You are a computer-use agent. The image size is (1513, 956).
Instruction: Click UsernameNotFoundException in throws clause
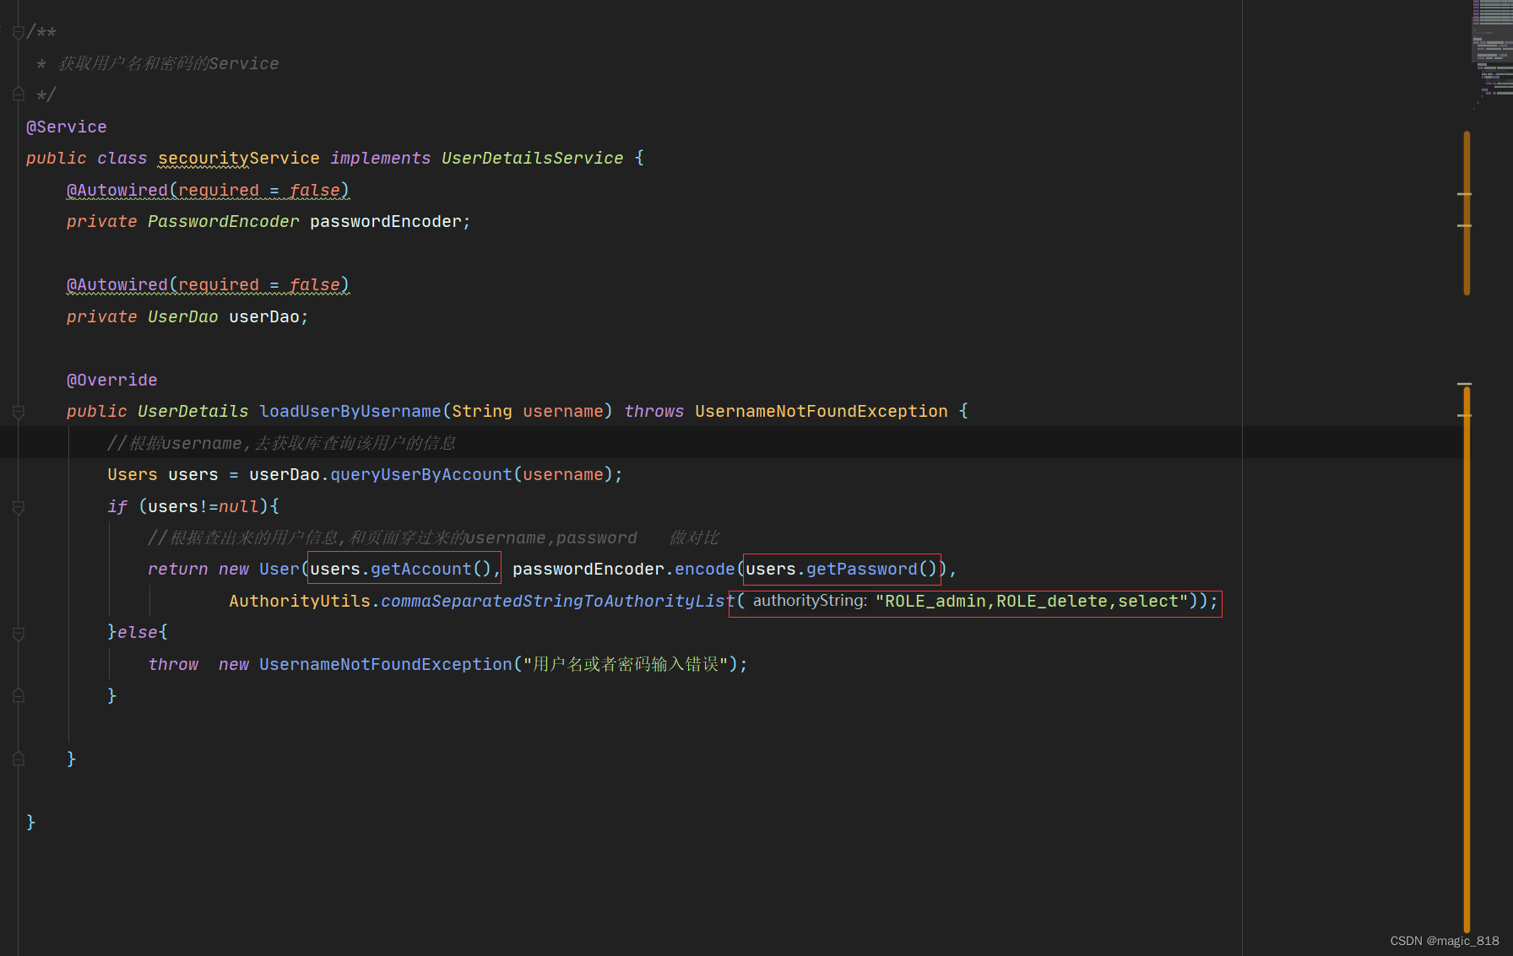coord(822,412)
